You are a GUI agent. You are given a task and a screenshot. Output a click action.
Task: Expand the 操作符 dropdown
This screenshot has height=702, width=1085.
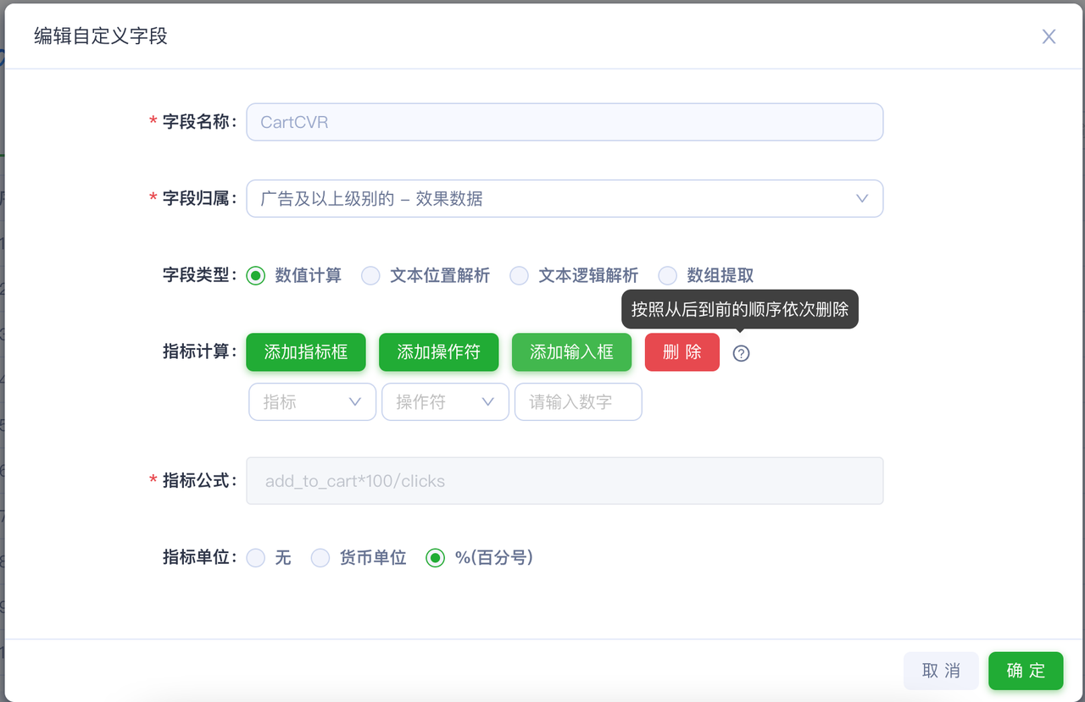[x=445, y=402]
